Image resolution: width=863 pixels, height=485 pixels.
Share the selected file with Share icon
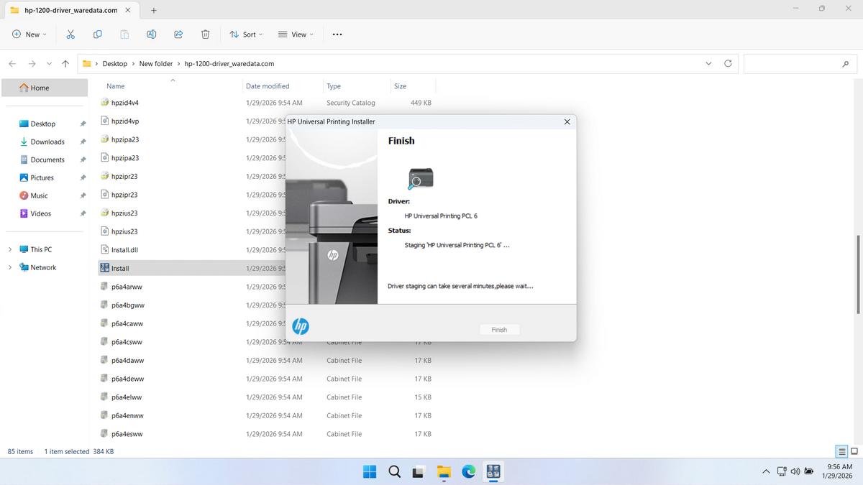[x=178, y=34]
